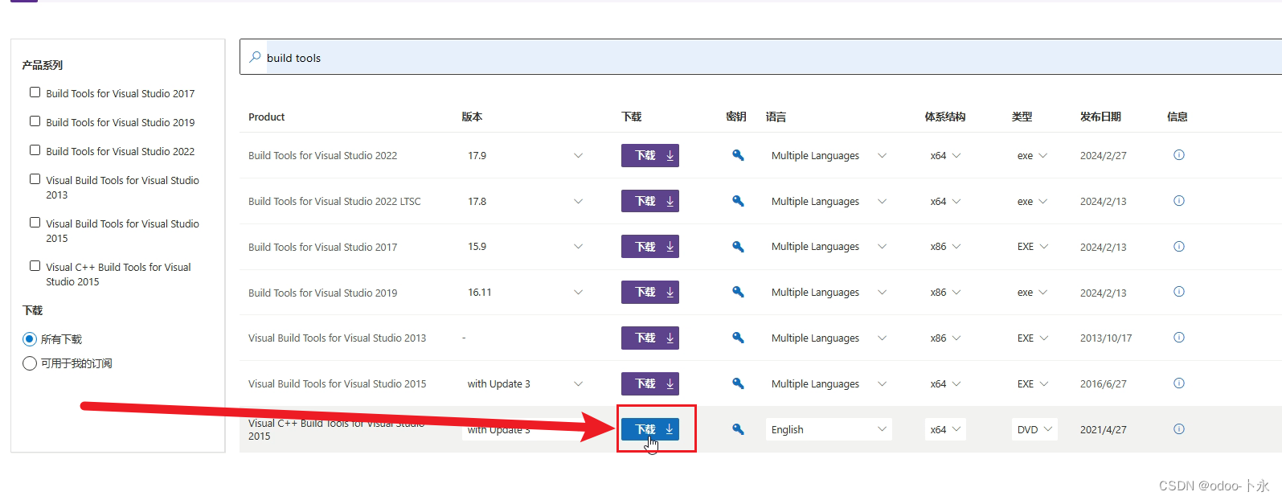Open language dropdown for Visual Build Tools 2013

[829, 338]
